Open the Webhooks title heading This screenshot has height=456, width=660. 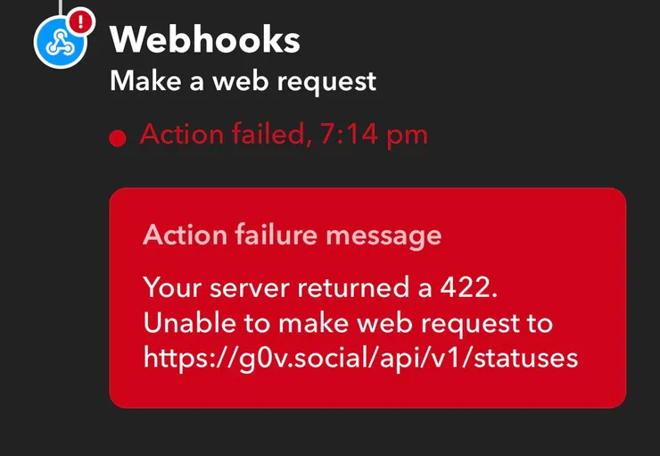[x=204, y=39]
